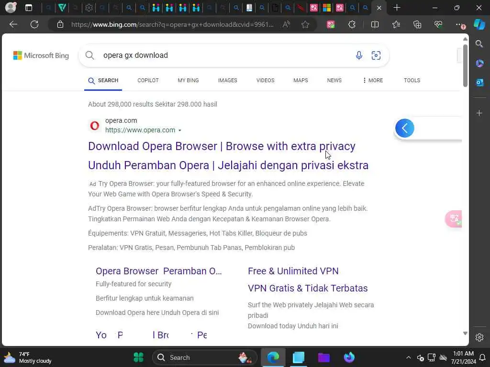Viewport: 490px width, 367px height.
Task: Open Opera Browser Peramban sublink
Action: coord(159,271)
